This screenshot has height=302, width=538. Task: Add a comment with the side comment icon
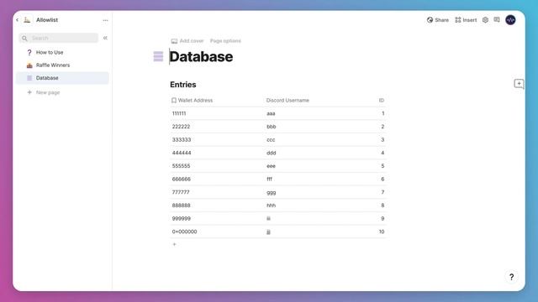[x=519, y=84]
